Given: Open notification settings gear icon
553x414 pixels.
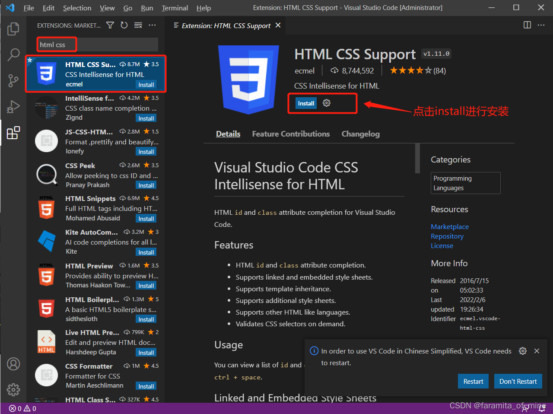Looking at the screenshot, I should click(x=523, y=351).
